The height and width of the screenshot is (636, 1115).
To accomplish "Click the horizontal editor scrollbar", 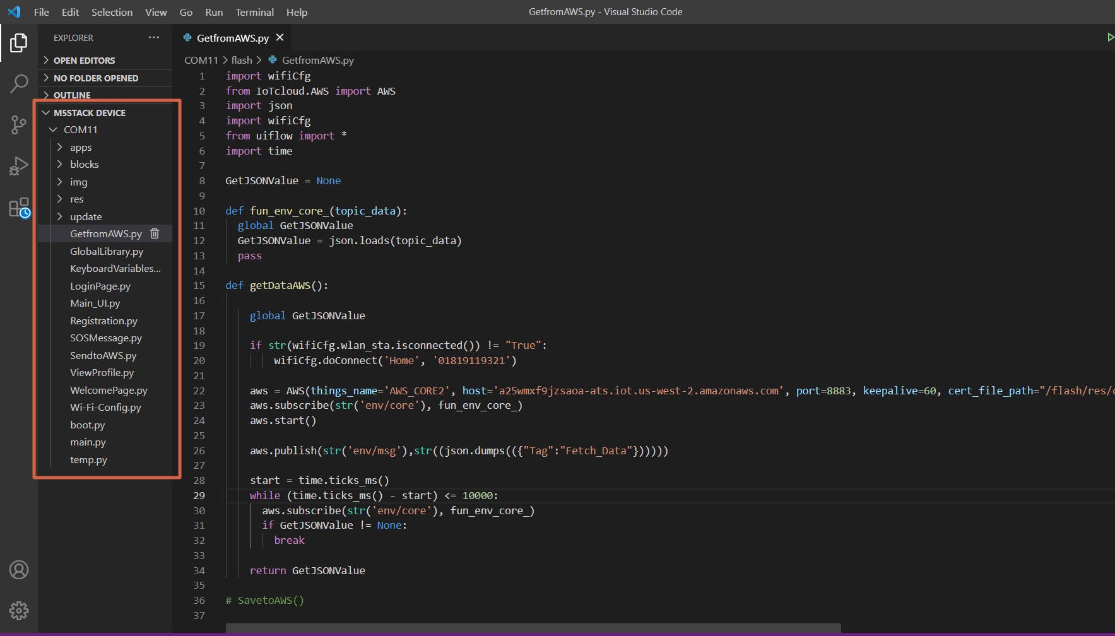I will click(533, 628).
